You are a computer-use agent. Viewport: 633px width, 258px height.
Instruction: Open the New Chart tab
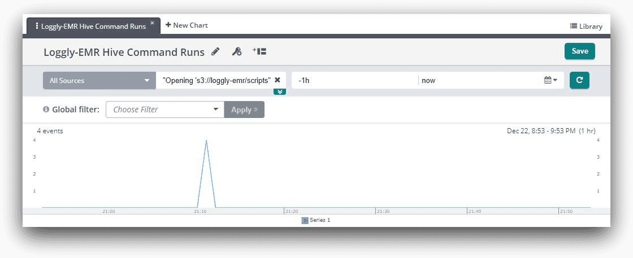187,25
